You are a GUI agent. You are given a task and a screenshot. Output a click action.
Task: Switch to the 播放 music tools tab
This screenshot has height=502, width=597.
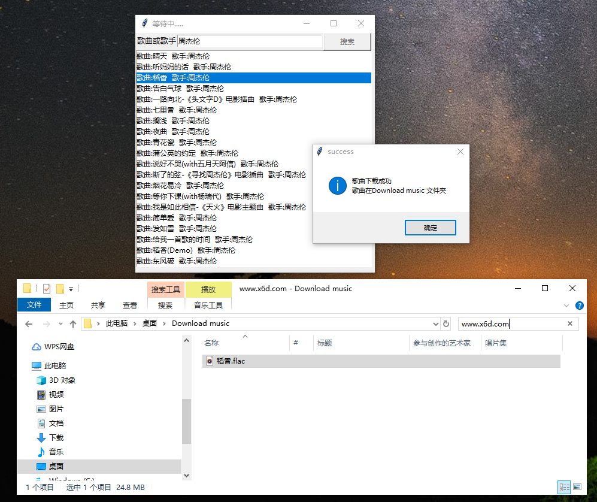[208, 289]
